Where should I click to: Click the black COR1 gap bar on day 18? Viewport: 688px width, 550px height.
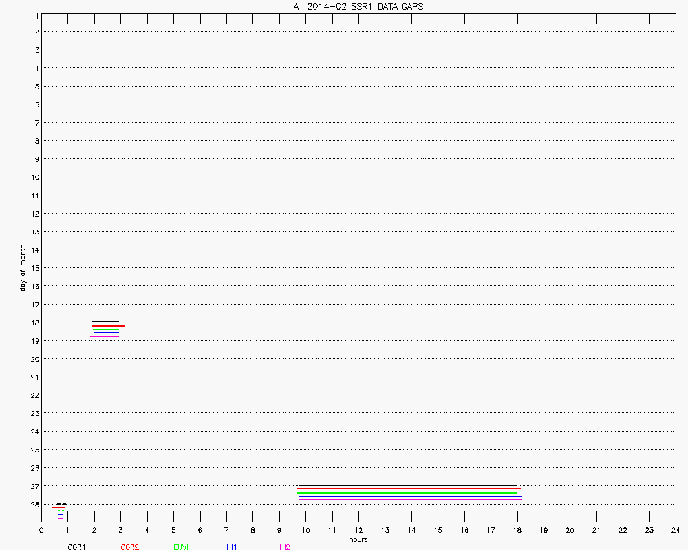pos(105,322)
